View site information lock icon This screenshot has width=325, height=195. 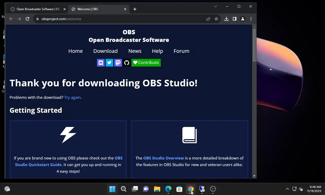tap(37, 19)
